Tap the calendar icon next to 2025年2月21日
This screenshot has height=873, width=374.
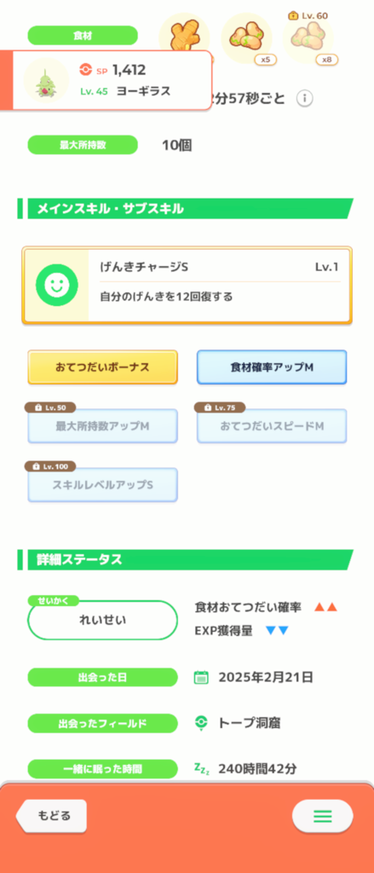pos(201,678)
